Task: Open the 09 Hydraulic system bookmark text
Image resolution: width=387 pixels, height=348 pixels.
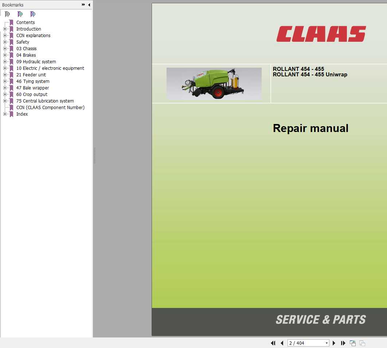Action: (x=36, y=61)
